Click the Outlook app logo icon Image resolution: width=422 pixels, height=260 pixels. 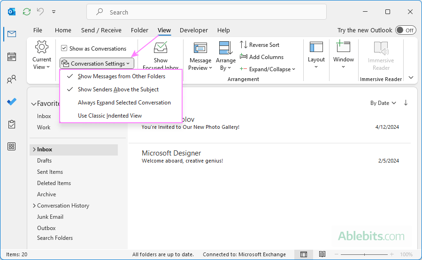[12, 12]
